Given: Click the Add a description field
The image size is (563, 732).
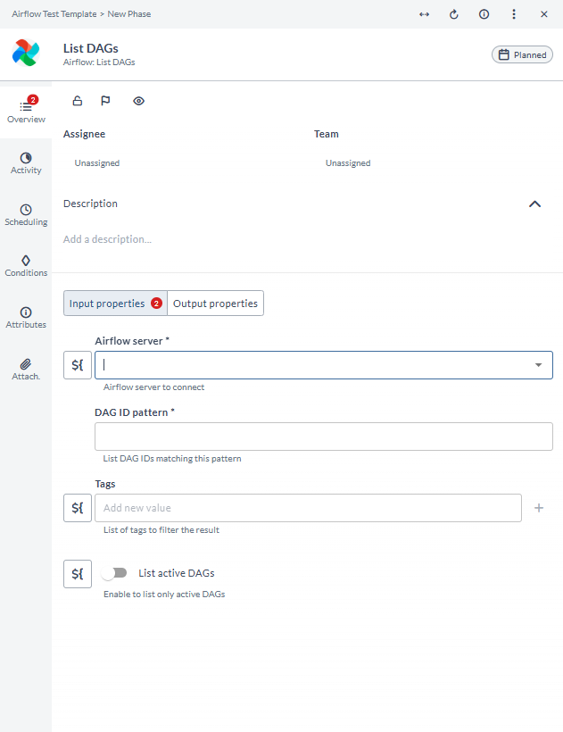Looking at the screenshot, I should (x=107, y=239).
